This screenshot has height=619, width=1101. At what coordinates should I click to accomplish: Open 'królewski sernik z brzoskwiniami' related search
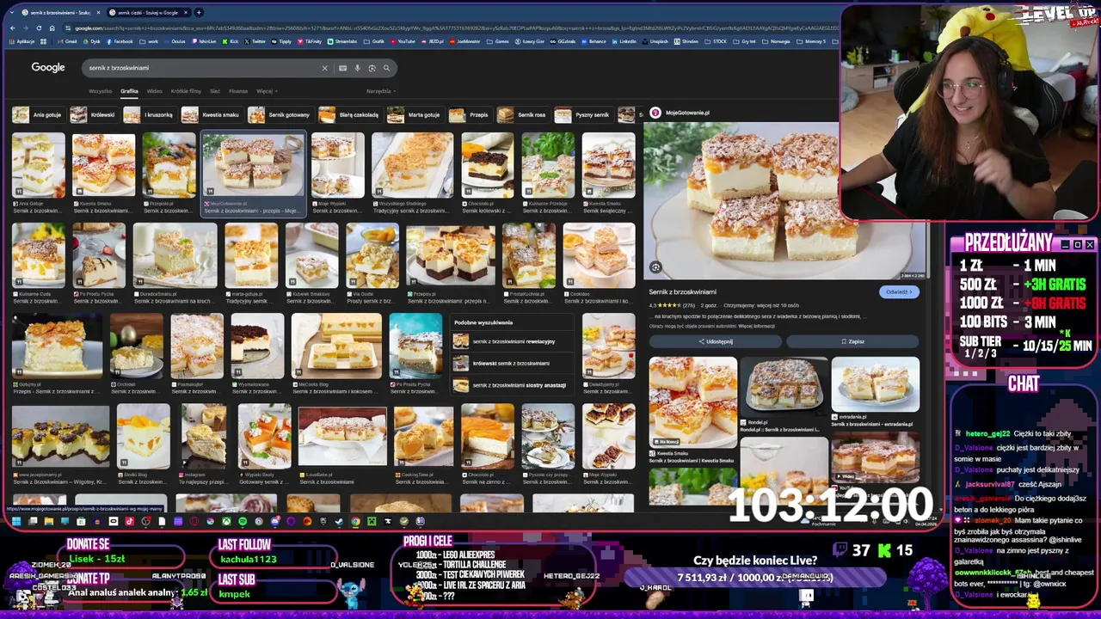pos(512,363)
